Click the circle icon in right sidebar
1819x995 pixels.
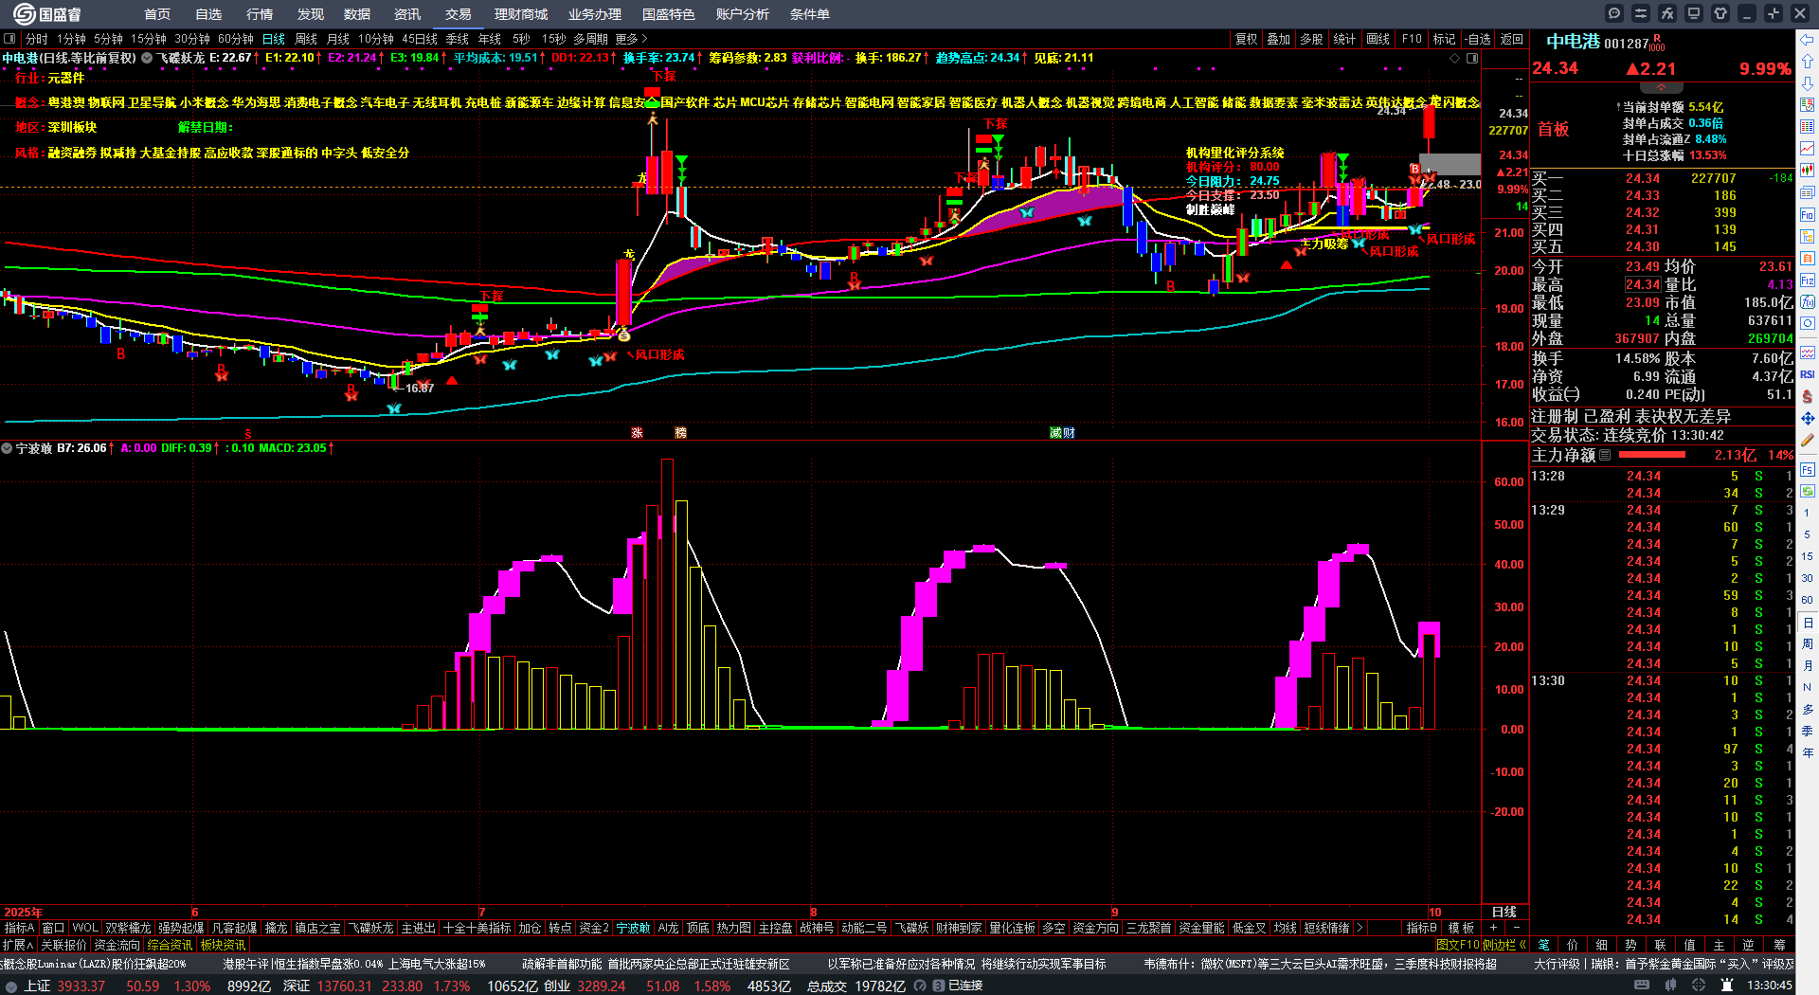click(1808, 324)
